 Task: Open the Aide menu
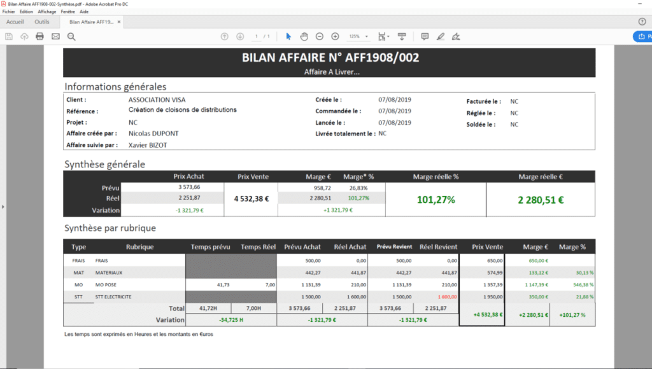point(84,11)
